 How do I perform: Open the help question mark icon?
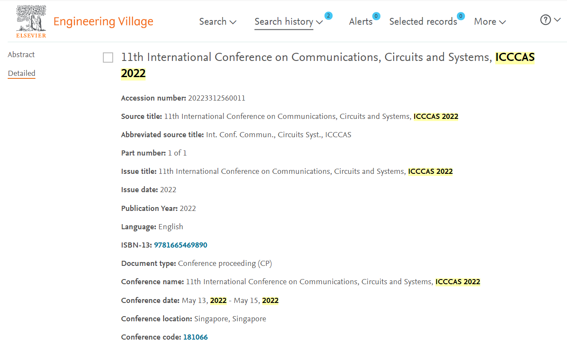(546, 20)
